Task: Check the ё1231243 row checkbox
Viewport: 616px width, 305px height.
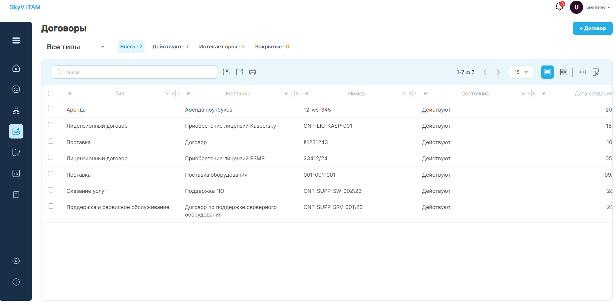Action: [x=51, y=141]
